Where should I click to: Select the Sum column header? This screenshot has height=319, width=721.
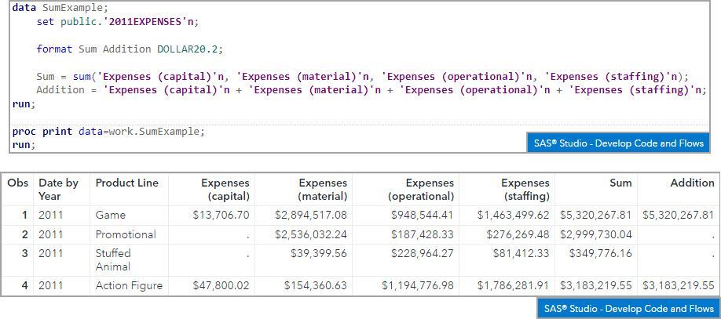tap(620, 183)
